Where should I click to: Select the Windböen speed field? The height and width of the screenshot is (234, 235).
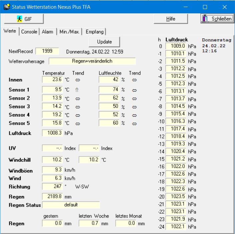pos(52,170)
